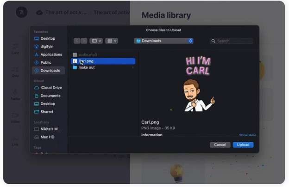Click the Downloads clock-arrow icon in the sidebar
The width and height of the screenshot is (289, 187).
(x=37, y=71)
